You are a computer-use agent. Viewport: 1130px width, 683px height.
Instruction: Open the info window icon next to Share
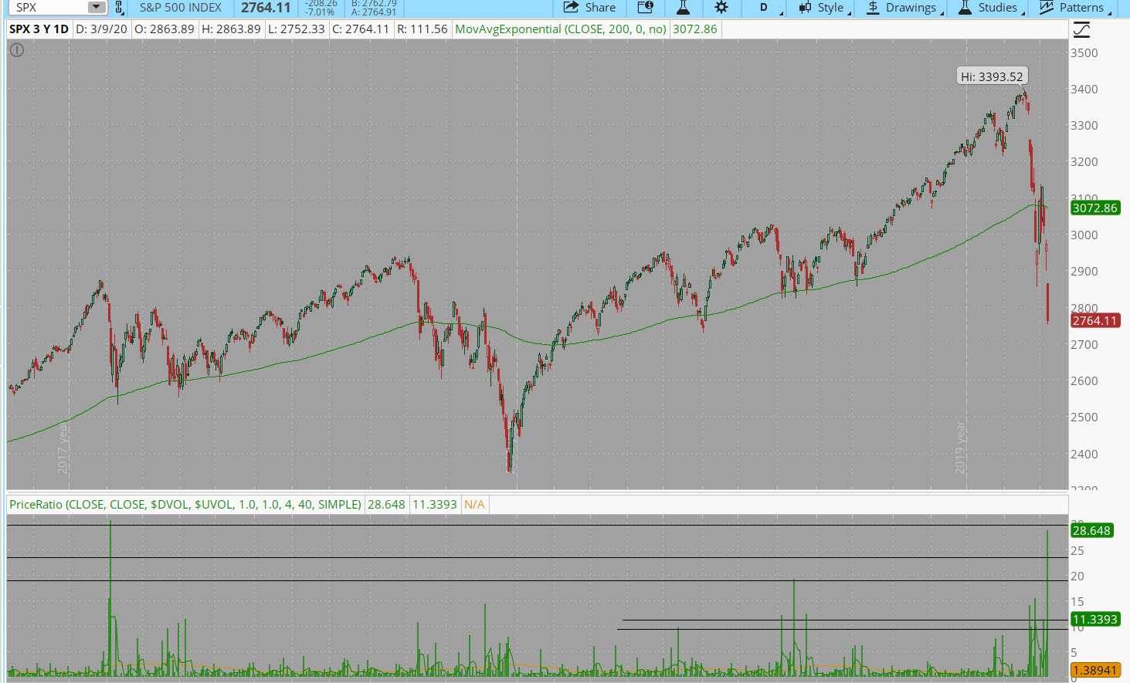pyautogui.click(x=645, y=8)
